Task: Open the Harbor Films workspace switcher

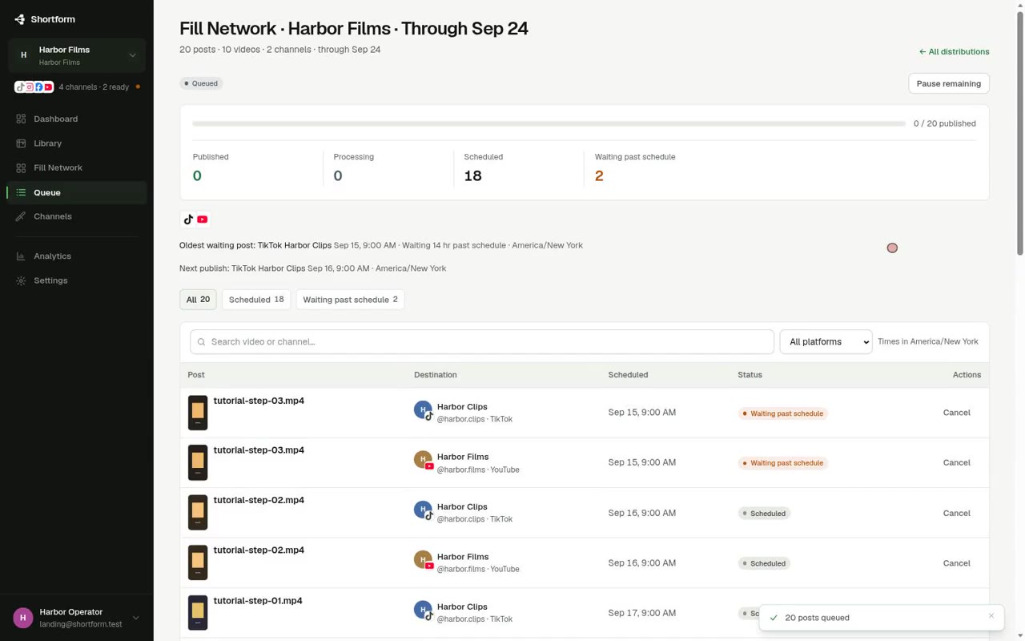Action: point(77,55)
